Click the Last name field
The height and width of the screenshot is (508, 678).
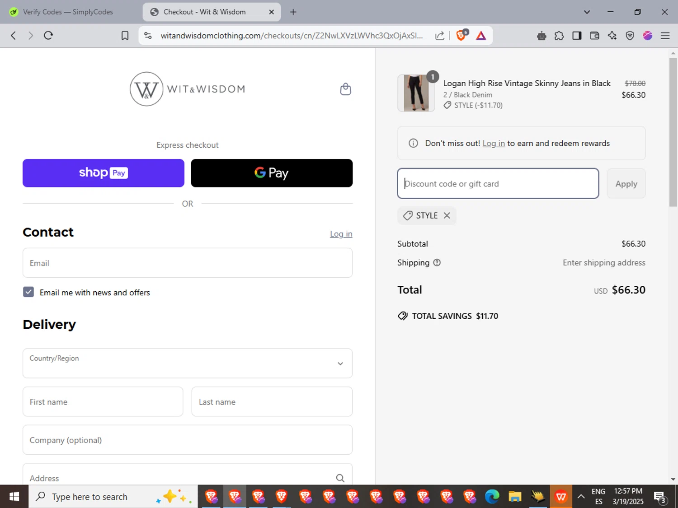[x=272, y=401]
